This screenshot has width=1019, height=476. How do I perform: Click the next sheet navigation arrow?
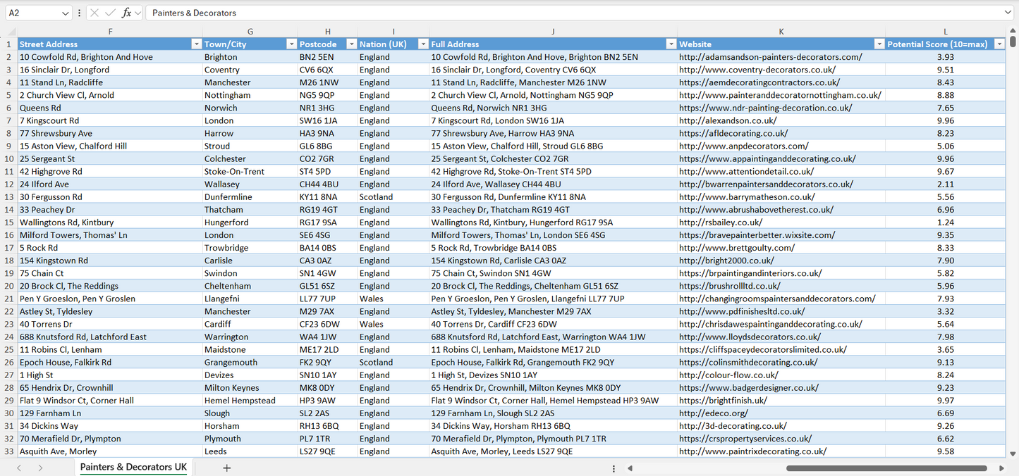tap(40, 468)
